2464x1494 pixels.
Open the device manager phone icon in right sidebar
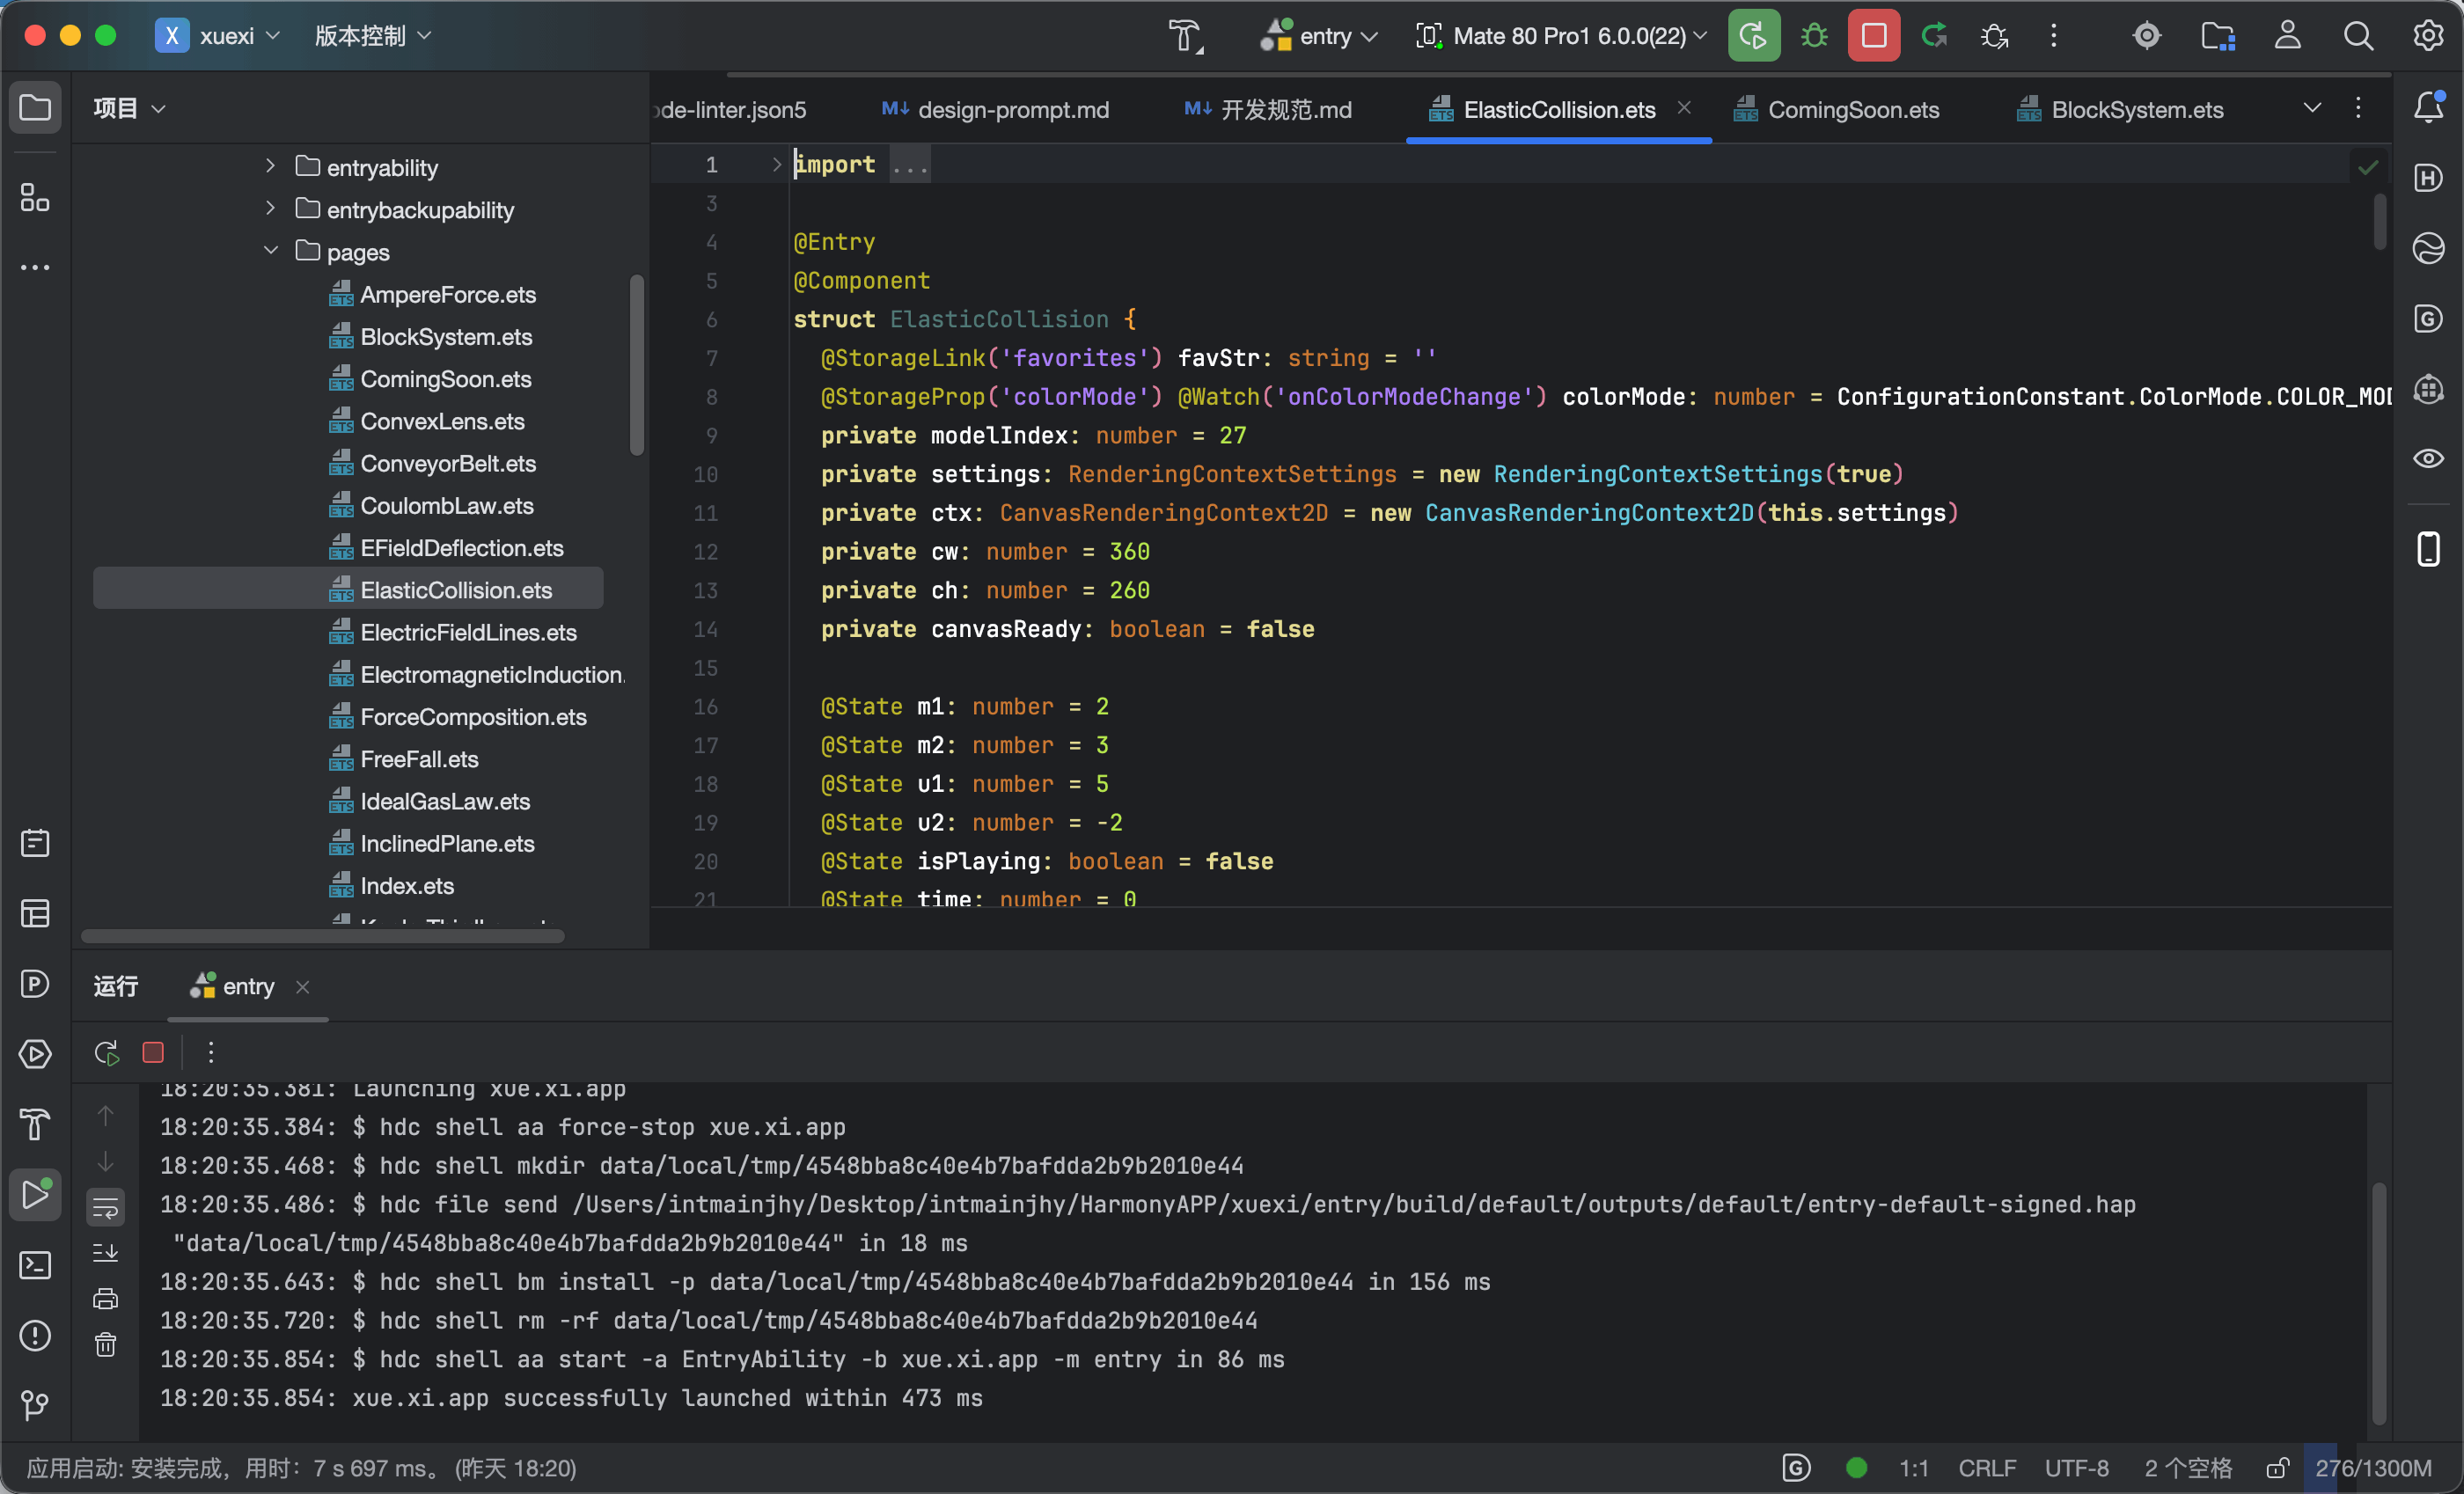click(2428, 549)
